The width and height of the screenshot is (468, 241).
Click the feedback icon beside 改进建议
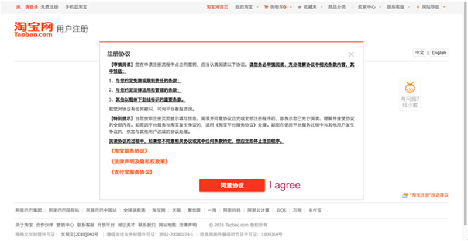[405, 195]
